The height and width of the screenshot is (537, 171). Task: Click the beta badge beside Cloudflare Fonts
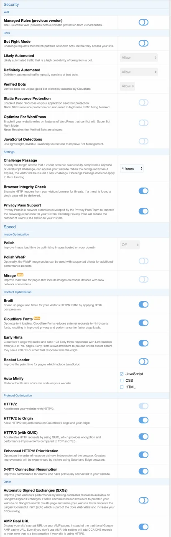37,318
